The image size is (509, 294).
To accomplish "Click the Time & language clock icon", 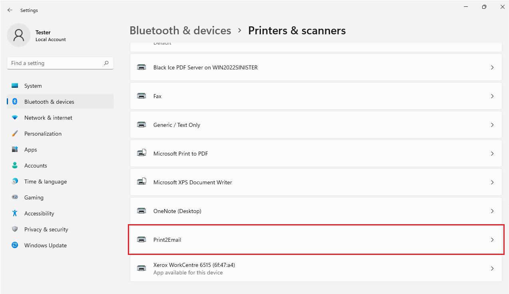I will coord(15,182).
